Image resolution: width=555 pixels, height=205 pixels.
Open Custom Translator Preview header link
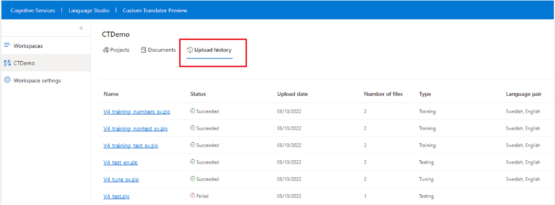(x=155, y=11)
